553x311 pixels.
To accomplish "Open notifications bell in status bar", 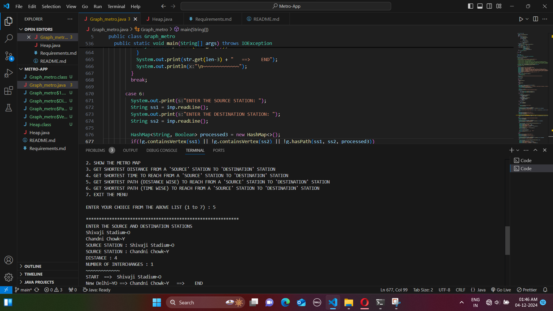I will pyautogui.click(x=545, y=290).
